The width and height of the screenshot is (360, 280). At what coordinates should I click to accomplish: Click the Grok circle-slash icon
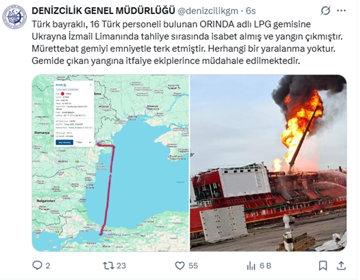click(x=326, y=11)
